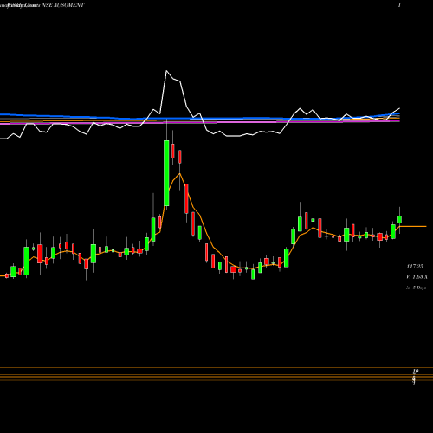Click the tallest green candlestick at the peak
Screen dimensions: 433x433
tap(166, 173)
